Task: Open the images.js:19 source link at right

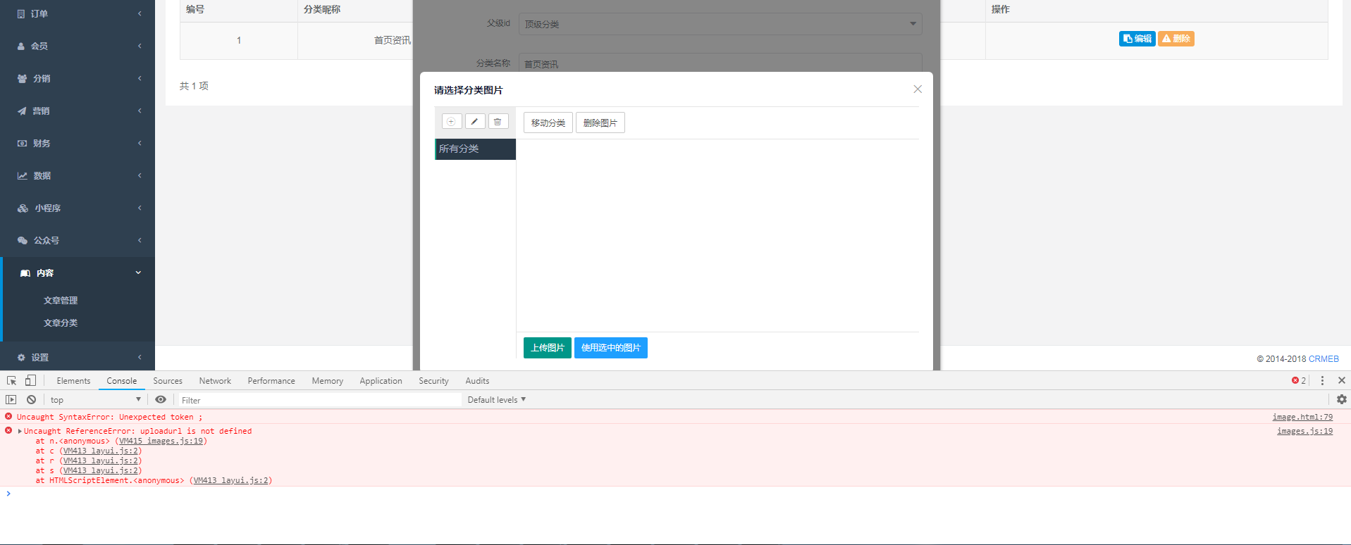Action: click(1304, 431)
